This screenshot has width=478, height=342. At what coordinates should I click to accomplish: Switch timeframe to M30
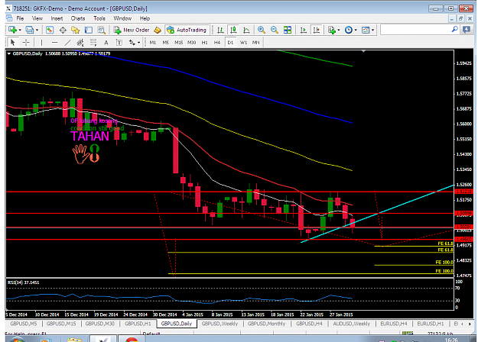[191, 42]
